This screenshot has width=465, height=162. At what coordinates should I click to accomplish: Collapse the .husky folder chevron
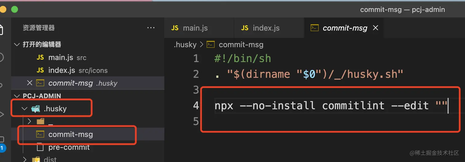pyautogui.click(x=24, y=109)
